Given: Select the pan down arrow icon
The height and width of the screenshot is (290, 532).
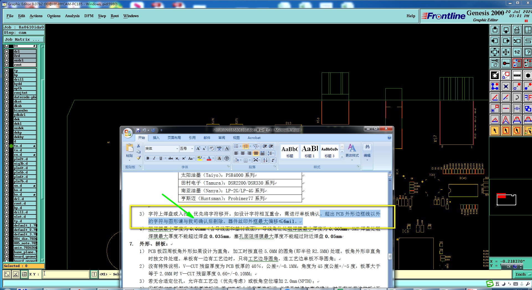Looking at the screenshot, I should (506, 30).
